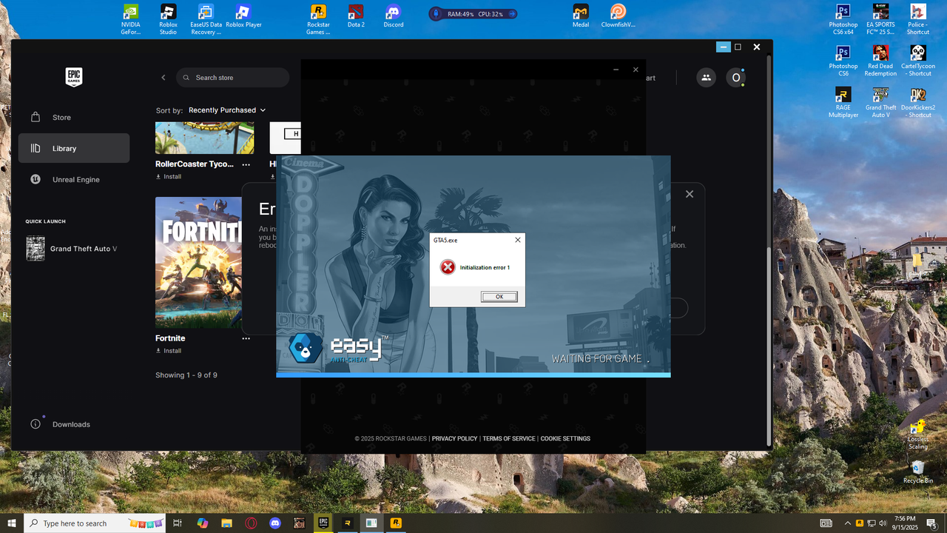
Task: Open Lossless Scaling desktop shortcut
Action: point(918,435)
